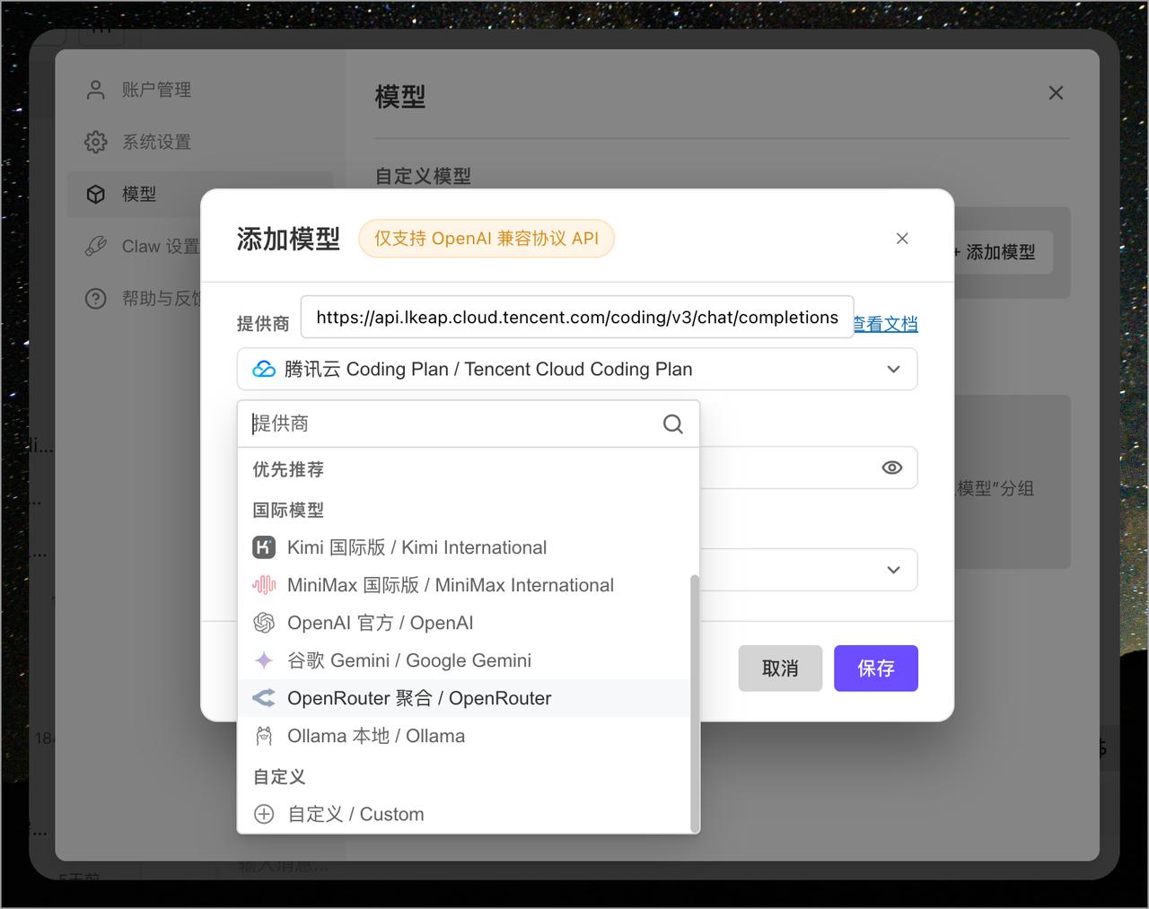
Task: Open the Tencent Cloud Coding Plan provider dropdown
Action: point(577,369)
